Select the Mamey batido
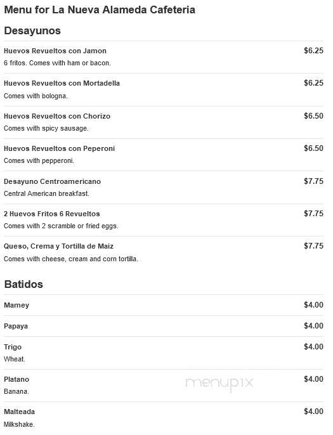This screenshot has width=333, height=435. (16, 305)
